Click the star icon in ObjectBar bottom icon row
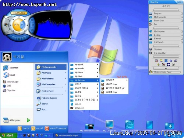The image size is (184, 138). (x=169, y=64)
